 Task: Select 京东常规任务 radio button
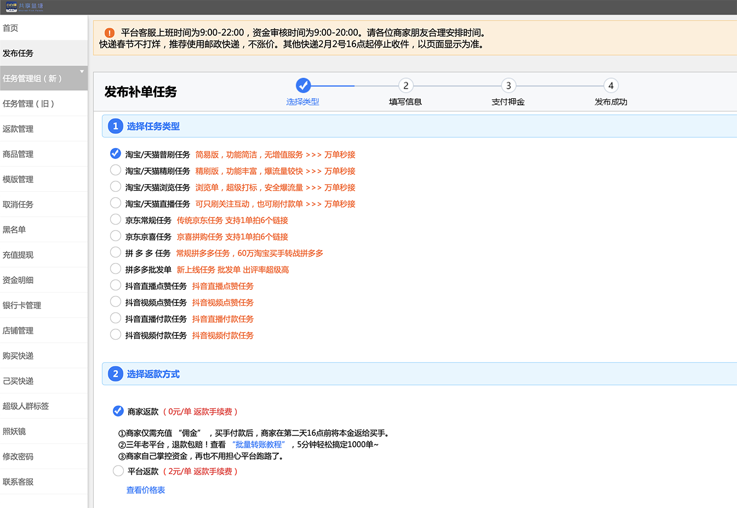(x=116, y=219)
